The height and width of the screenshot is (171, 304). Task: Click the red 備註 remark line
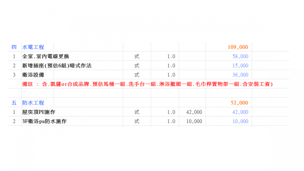[x=147, y=84]
